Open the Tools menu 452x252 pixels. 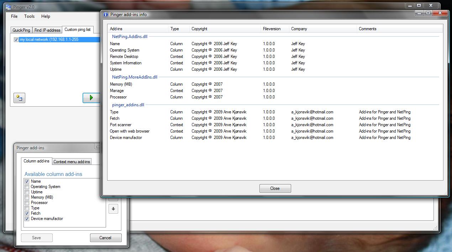pos(30,16)
